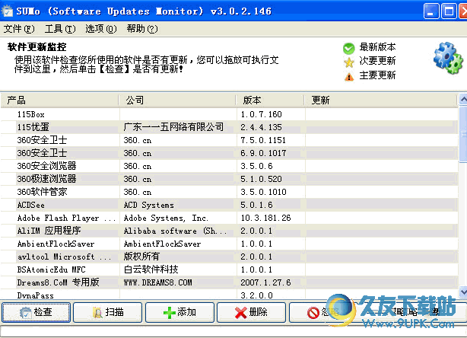Screen dimensions: 467x338
Task: Select 360安全卫士 version 6.9.0.1017 row
Action: [230, 153]
